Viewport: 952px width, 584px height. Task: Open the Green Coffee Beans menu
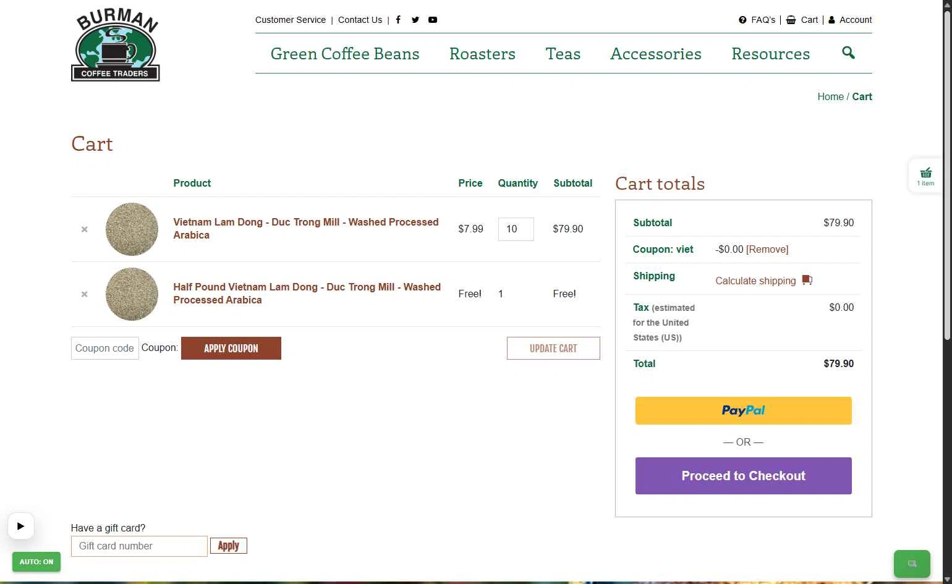345,54
